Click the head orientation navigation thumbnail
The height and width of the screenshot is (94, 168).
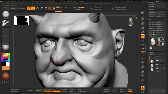pos(131,22)
